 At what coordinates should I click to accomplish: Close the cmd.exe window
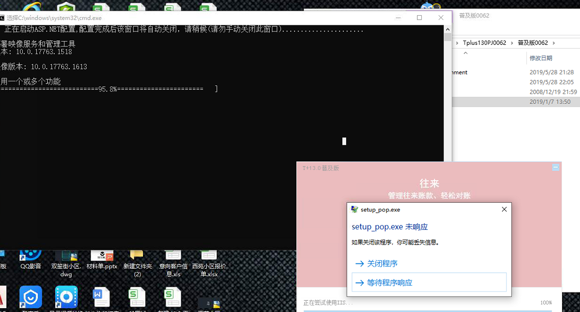tap(440, 18)
